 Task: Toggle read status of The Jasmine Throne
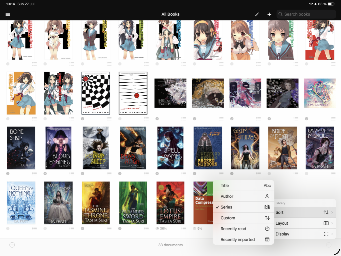click(x=83, y=228)
